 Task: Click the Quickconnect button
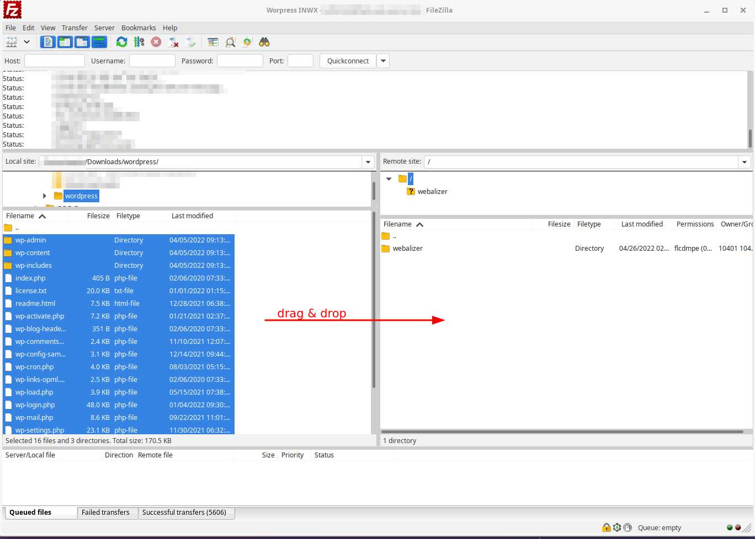[348, 61]
